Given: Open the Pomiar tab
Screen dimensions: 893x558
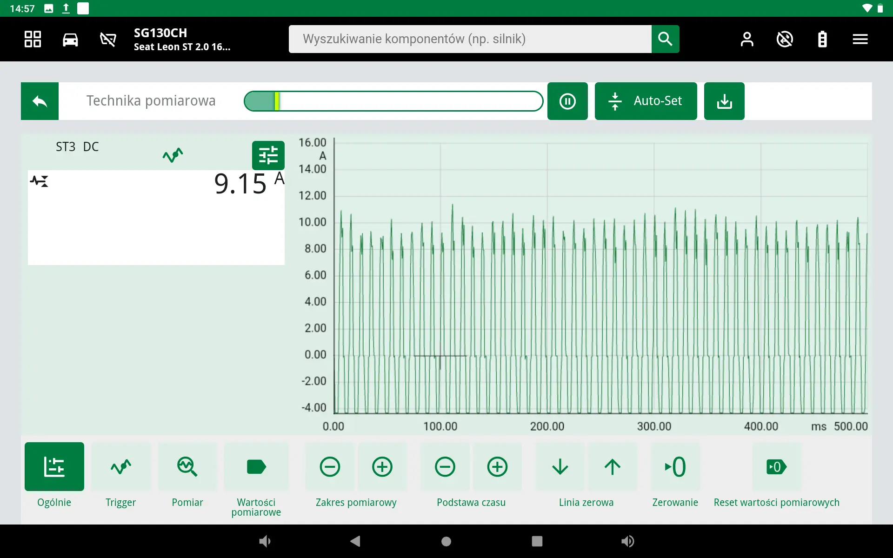Looking at the screenshot, I should click(x=187, y=466).
